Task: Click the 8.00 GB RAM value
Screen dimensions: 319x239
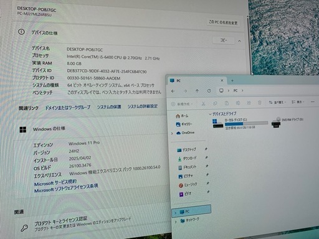Action: pos(74,63)
